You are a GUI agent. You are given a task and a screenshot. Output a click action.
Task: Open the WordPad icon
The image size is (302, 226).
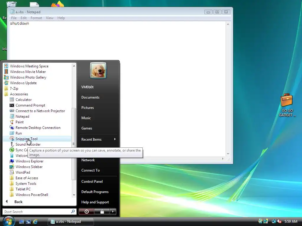(x=12, y=172)
